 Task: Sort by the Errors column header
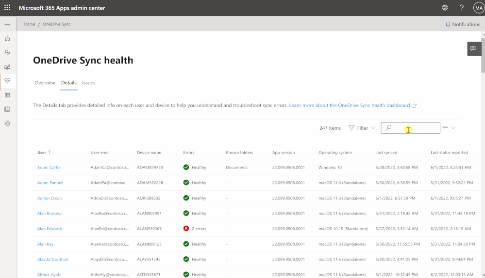tap(189, 153)
